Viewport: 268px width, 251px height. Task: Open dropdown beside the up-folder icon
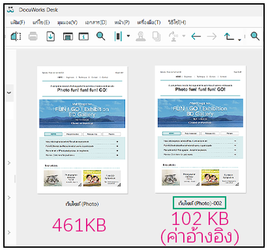239,40
